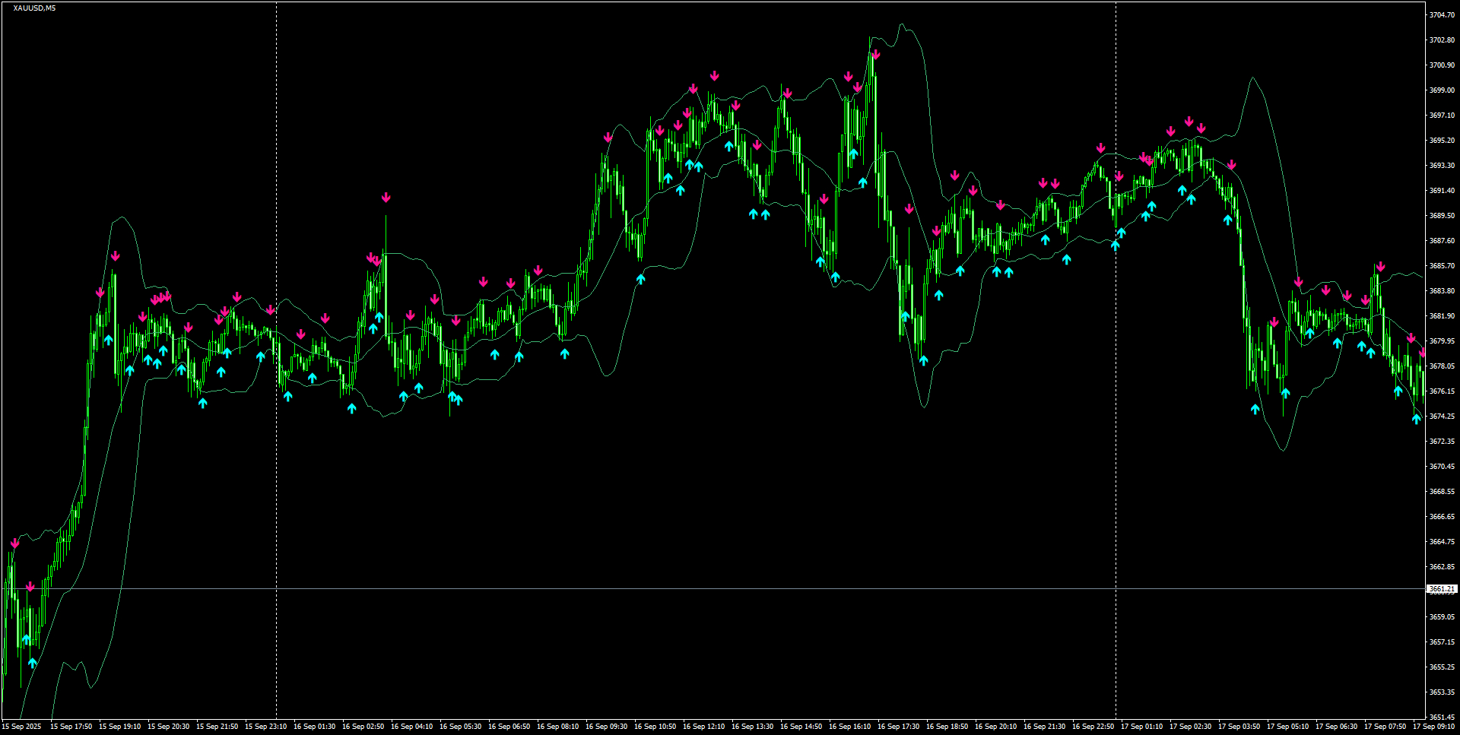The image size is (1460, 735).
Task: Click the 15 Sep 20:30 time label
Action: (168, 727)
